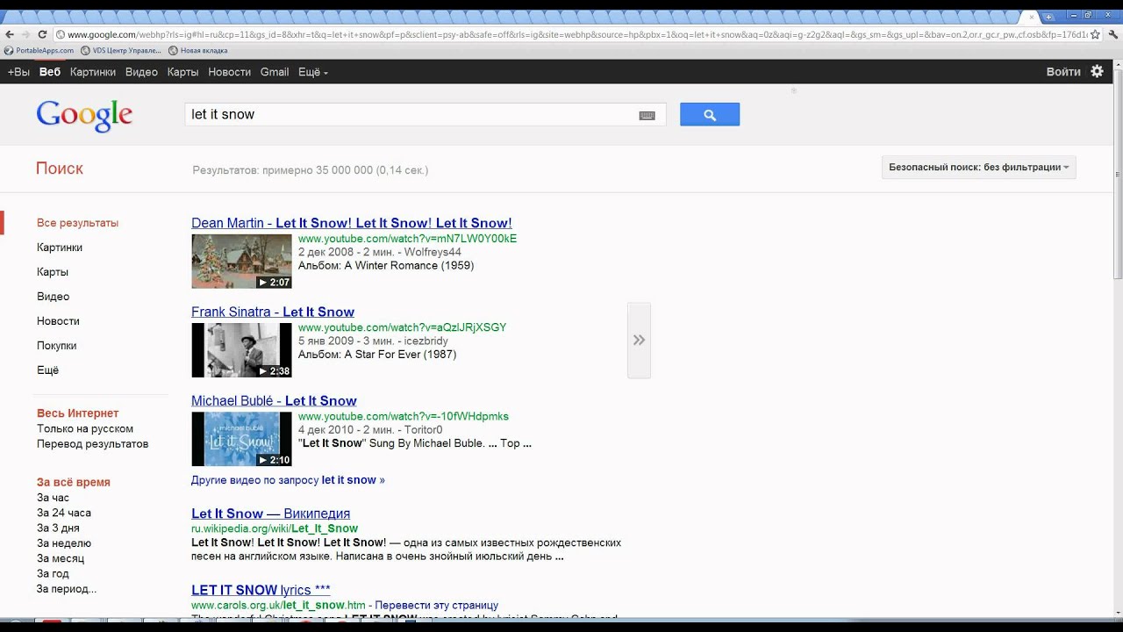1123x632 pixels.
Task: Click in the address bar URL
Action: (570, 34)
